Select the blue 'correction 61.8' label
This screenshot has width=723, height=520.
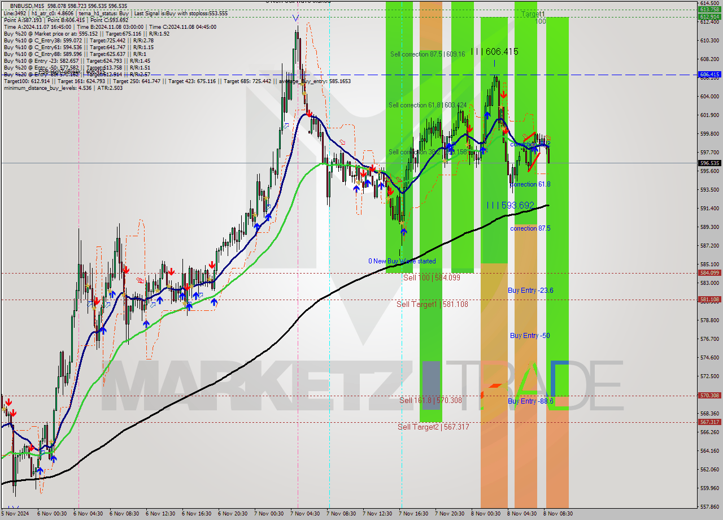point(530,184)
